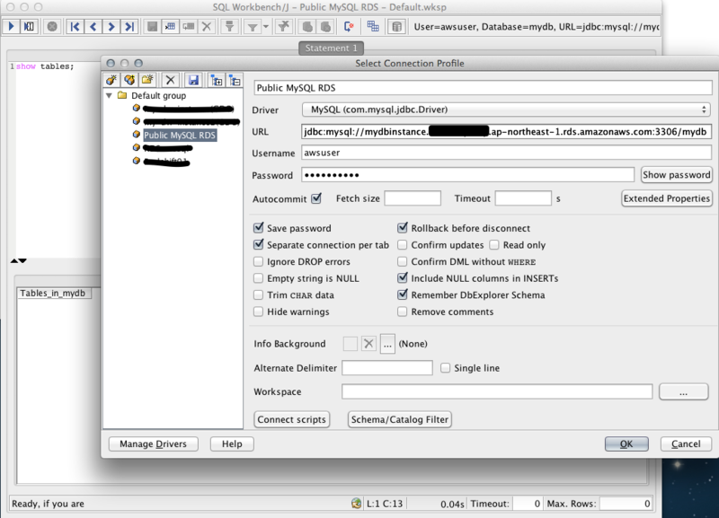
Task: Select the Public MySQL RDS profile
Action: click(x=179, y=135)
